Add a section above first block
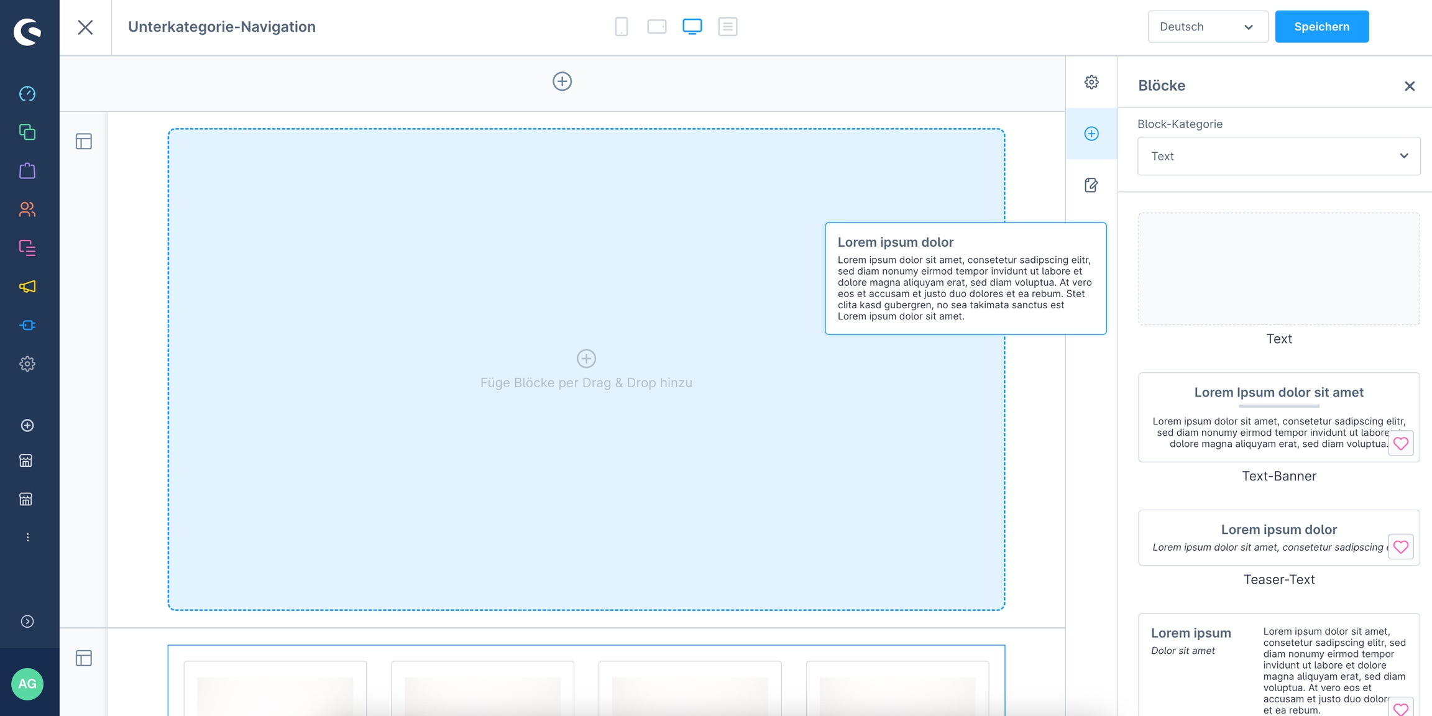1432x716 pixels. 562,81
